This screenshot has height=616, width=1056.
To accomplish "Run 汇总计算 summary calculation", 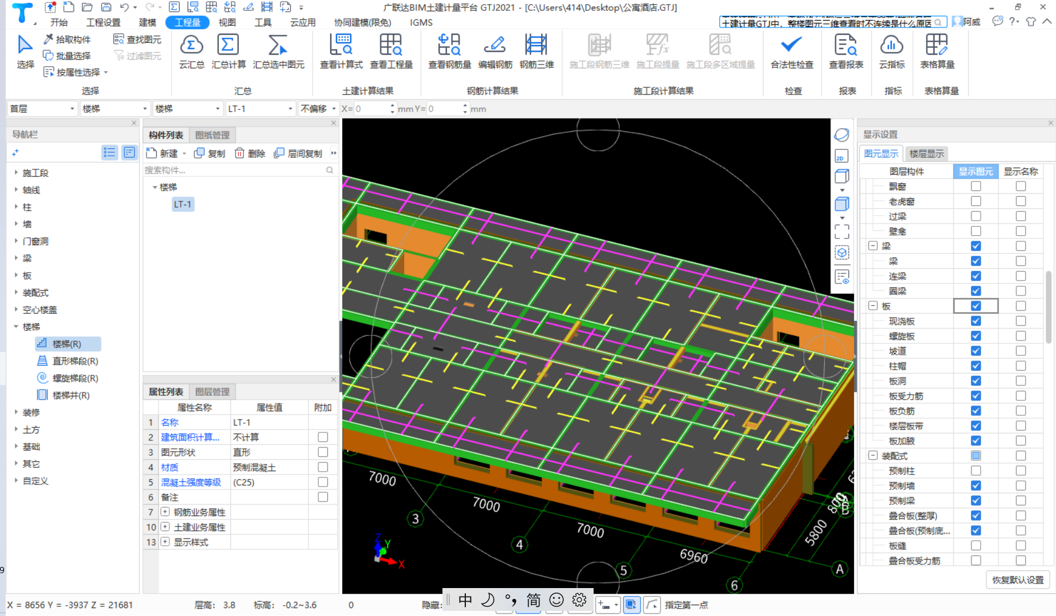I will coord(228,51).
